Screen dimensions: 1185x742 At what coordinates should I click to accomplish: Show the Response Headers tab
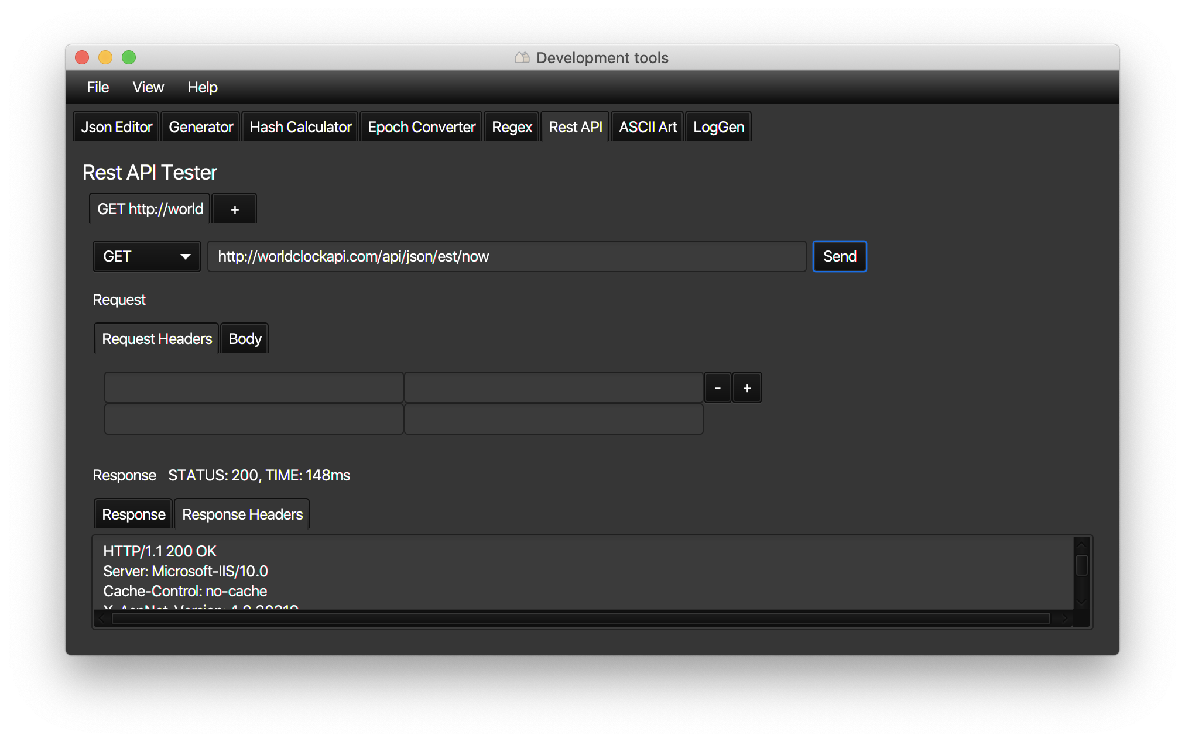click(242, 514)
